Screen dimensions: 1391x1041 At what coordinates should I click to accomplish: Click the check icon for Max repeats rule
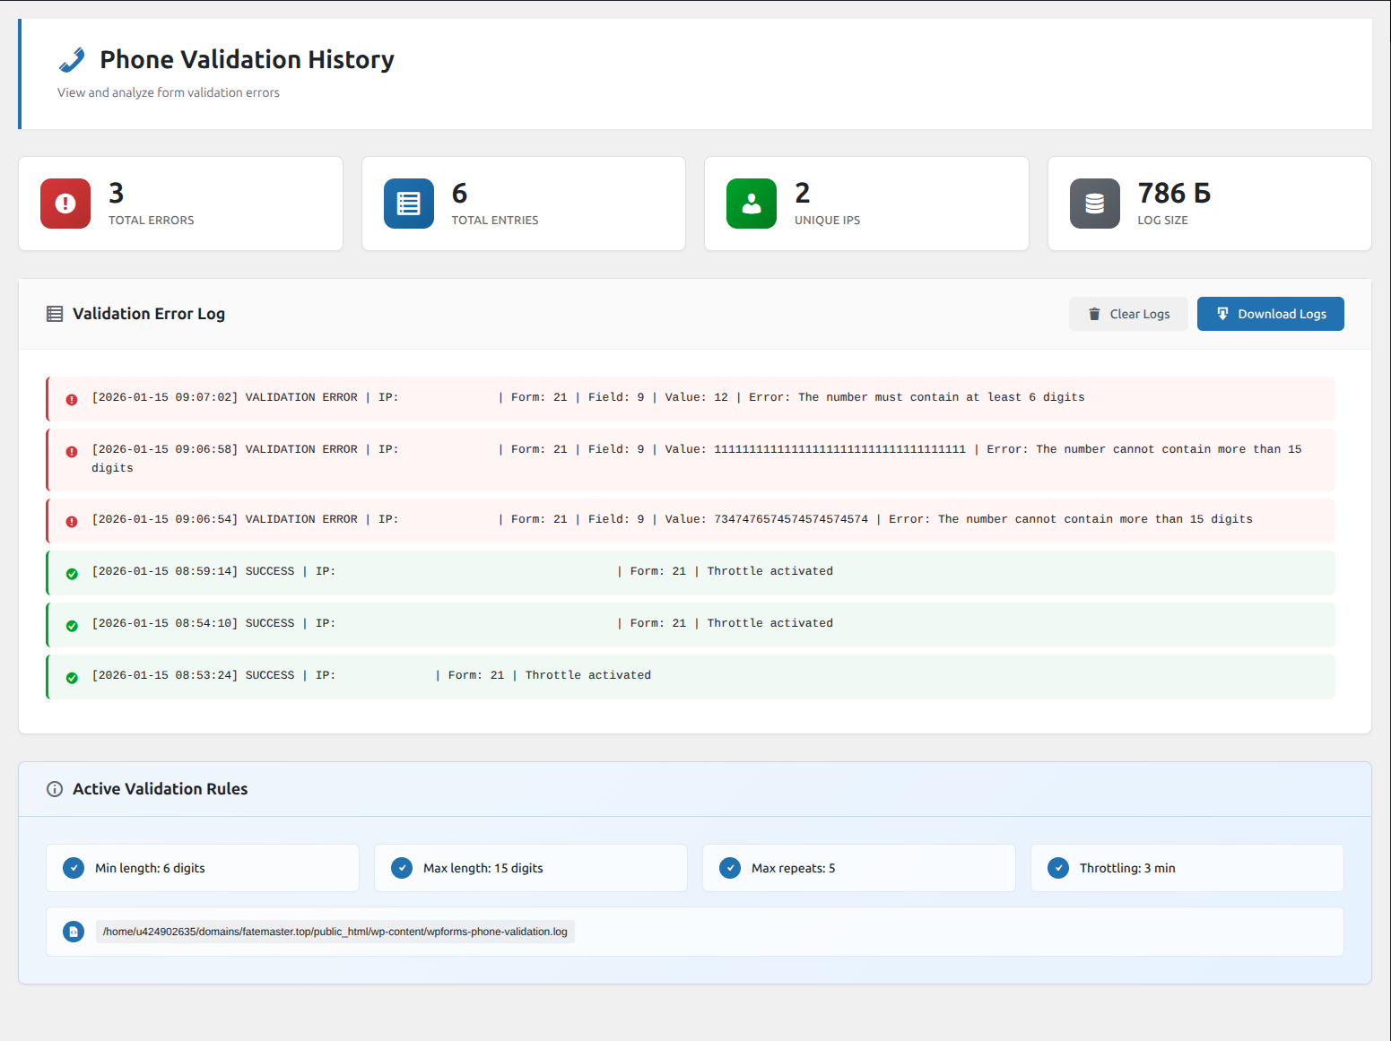point(730,868)
